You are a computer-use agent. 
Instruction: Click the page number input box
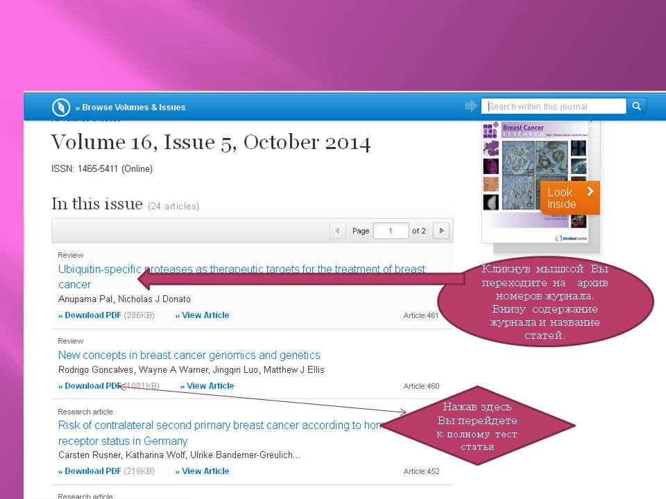(391, 231)
